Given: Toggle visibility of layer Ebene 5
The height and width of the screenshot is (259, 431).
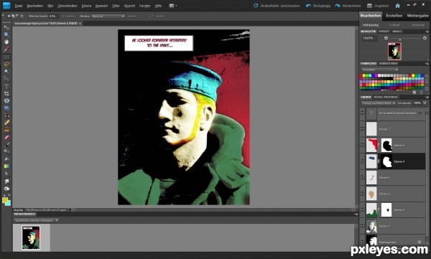Looking at the screenshot, I should (362, 177).
